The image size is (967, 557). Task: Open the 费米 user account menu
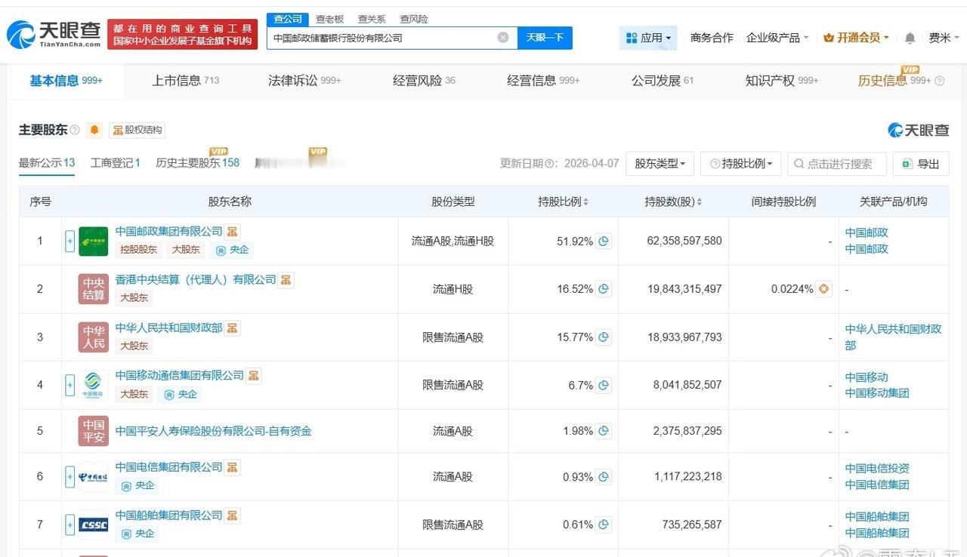(944, 38)
